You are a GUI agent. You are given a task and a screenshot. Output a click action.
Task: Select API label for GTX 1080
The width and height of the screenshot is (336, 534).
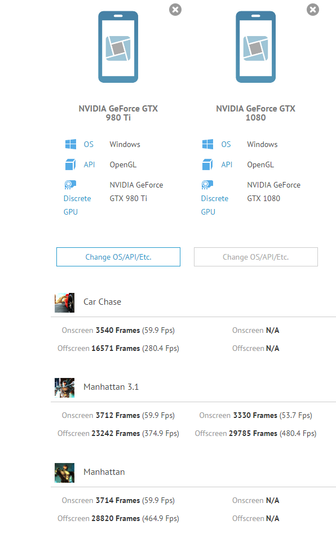click(227, 165)
